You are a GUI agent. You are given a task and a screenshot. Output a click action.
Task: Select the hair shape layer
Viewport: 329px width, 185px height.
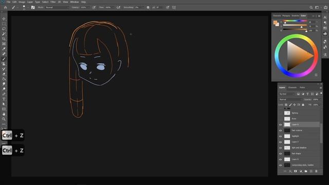(302, 154)
